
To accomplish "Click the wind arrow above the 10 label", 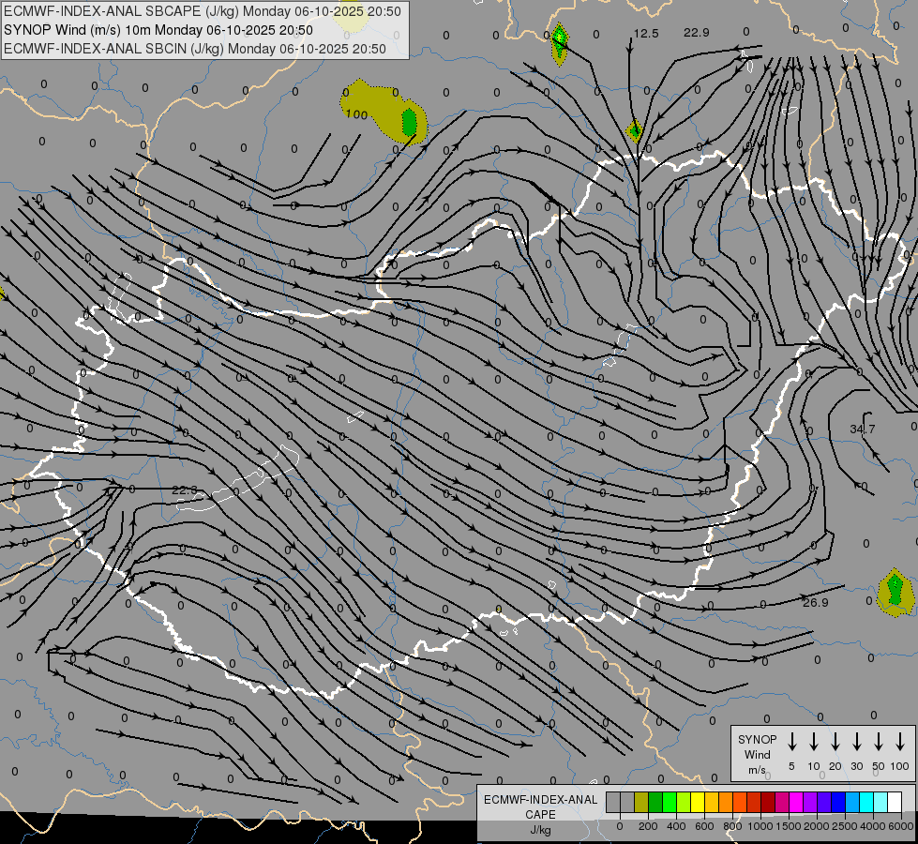I will pos(814,742).
